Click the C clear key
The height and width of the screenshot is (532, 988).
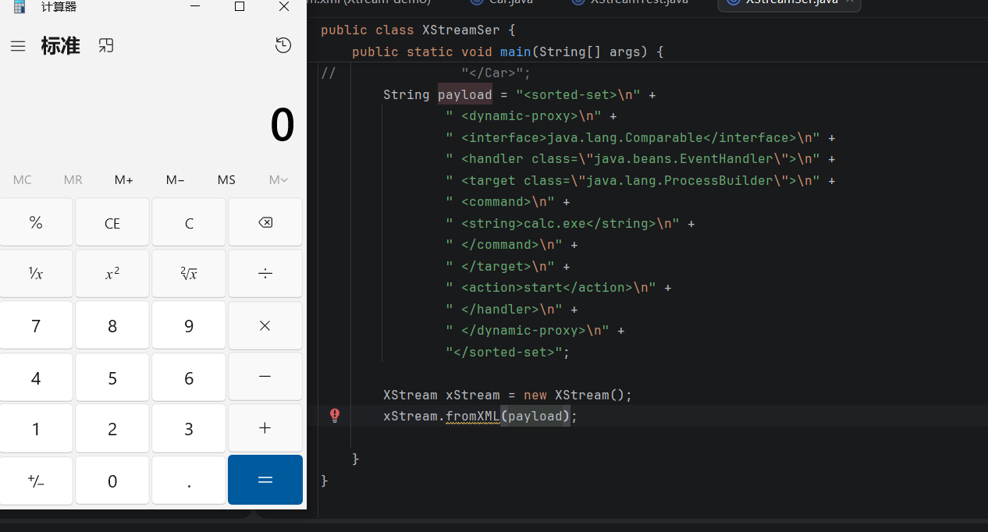(189, 222)
